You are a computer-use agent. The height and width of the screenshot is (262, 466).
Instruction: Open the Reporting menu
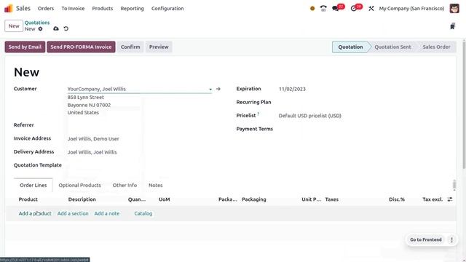(x=133, y=9)
